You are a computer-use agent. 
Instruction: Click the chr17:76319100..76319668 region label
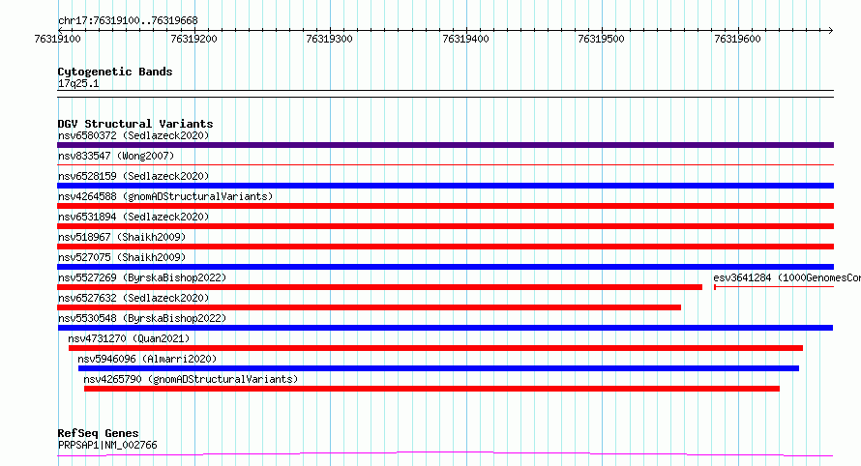coord(128,21)
